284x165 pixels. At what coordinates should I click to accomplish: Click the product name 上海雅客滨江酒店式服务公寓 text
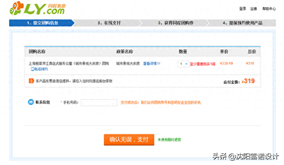pos(69,64)
